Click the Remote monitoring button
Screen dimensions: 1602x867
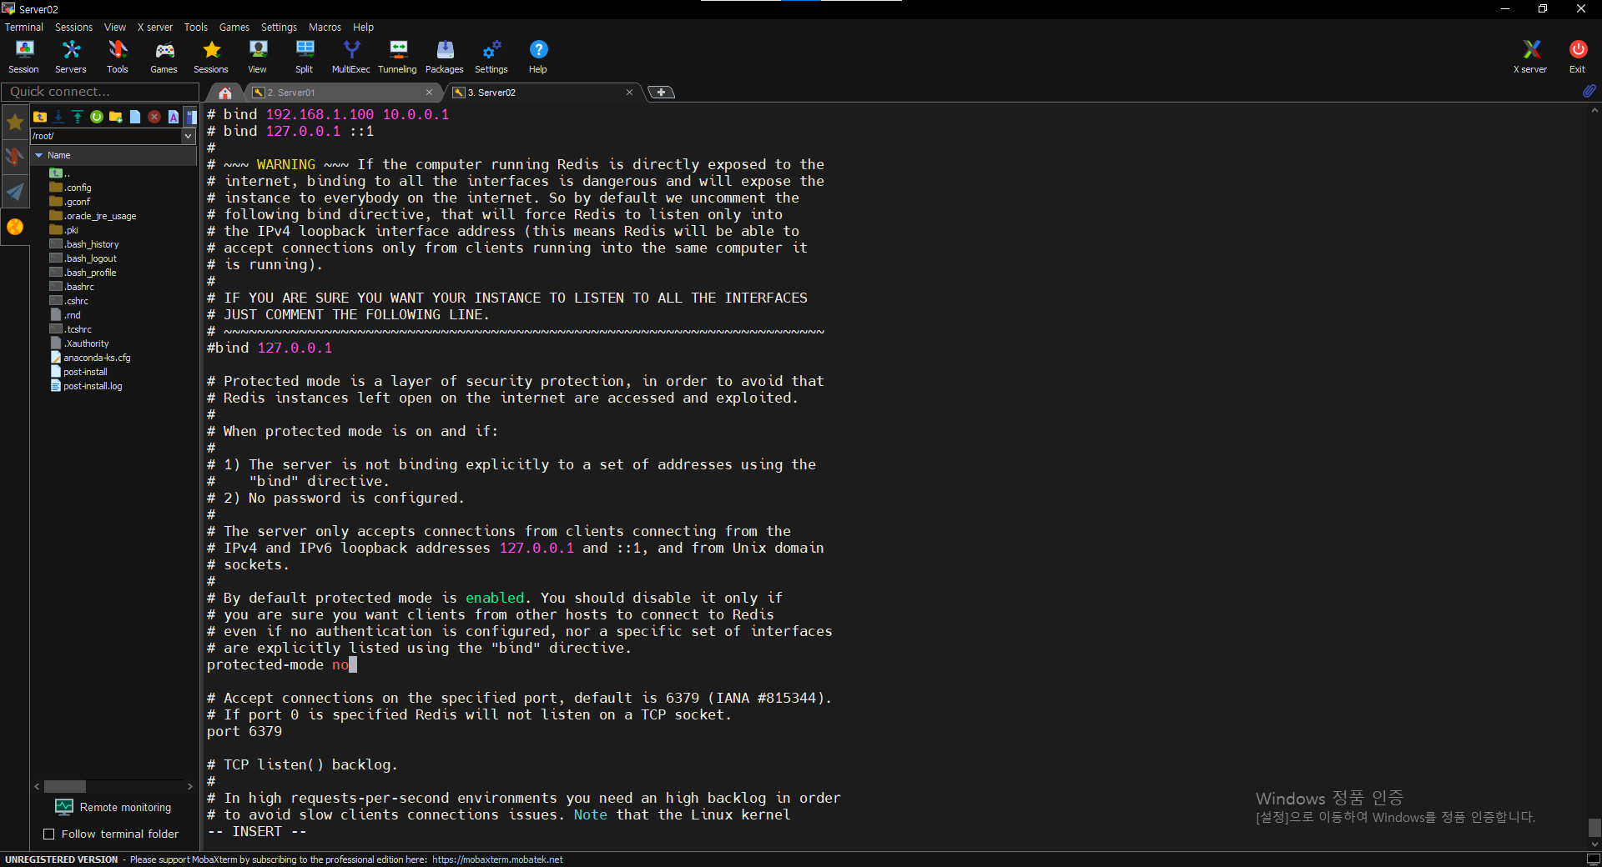pyautogui.click(x=114, y=807)
